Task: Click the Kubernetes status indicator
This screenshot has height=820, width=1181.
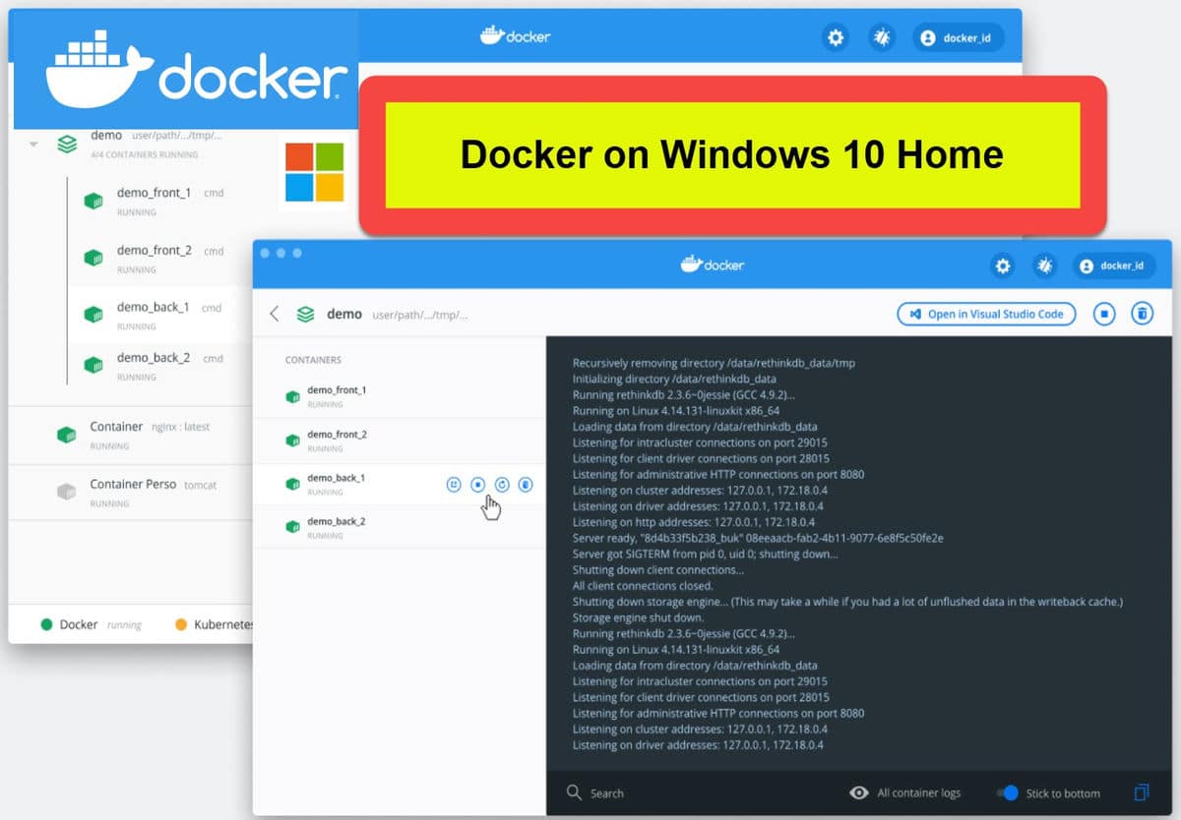Action: coord(215,624)
